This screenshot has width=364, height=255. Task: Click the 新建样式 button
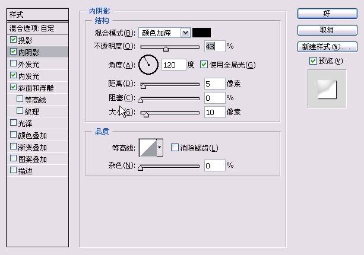pos(327,47)
